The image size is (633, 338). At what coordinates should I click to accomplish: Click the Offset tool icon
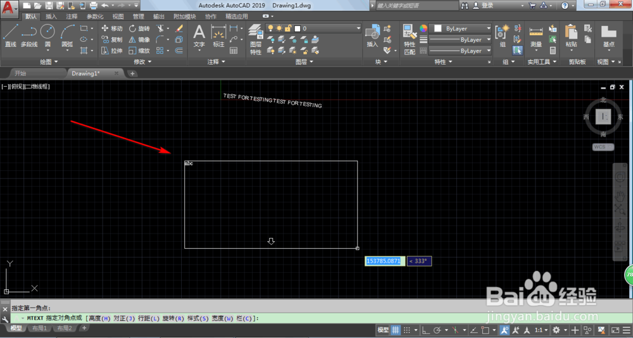point(179,51)
